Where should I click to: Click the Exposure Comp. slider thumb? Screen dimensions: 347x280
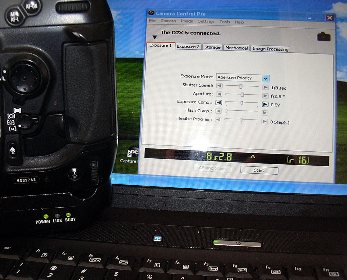[242, 103]
